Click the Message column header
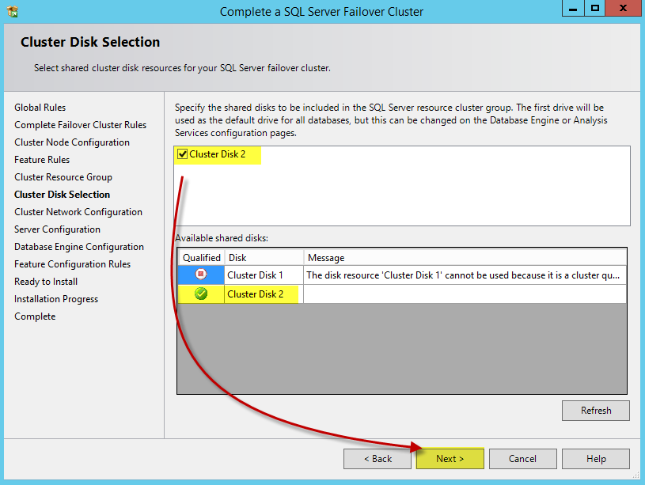 465,257
